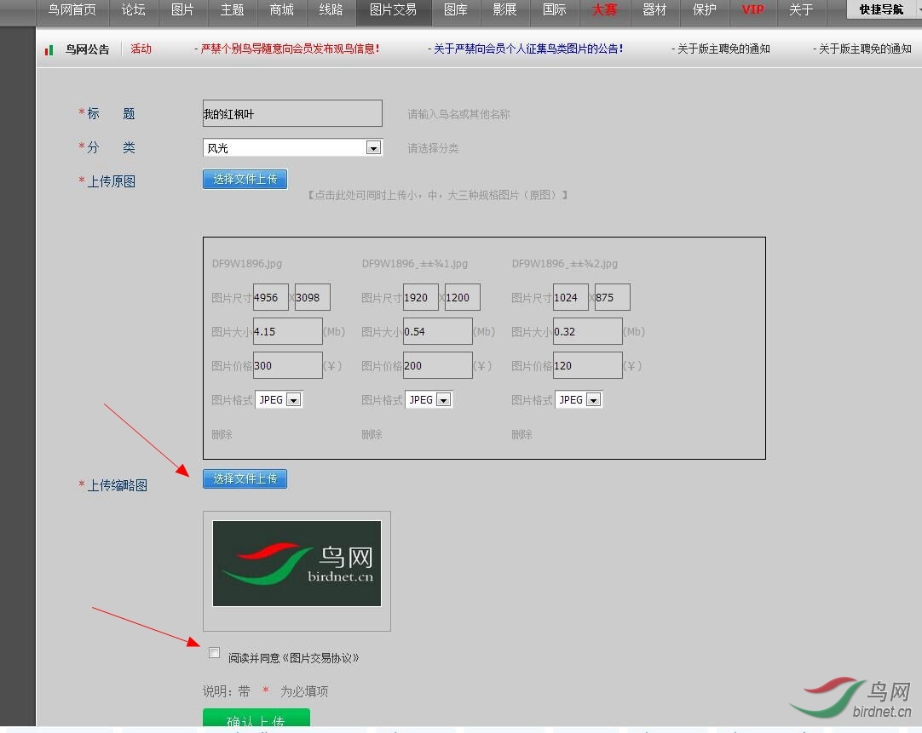Click the birdnet.cn thumbnail preview image
Image resolution: width=922 pixels, height=733 pixels.
point(297,564)
